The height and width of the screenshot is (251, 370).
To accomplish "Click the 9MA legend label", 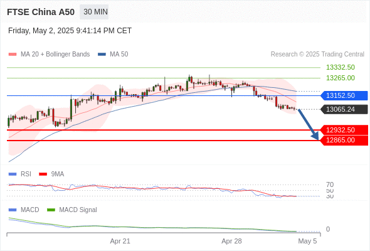I will pos(58,174).
